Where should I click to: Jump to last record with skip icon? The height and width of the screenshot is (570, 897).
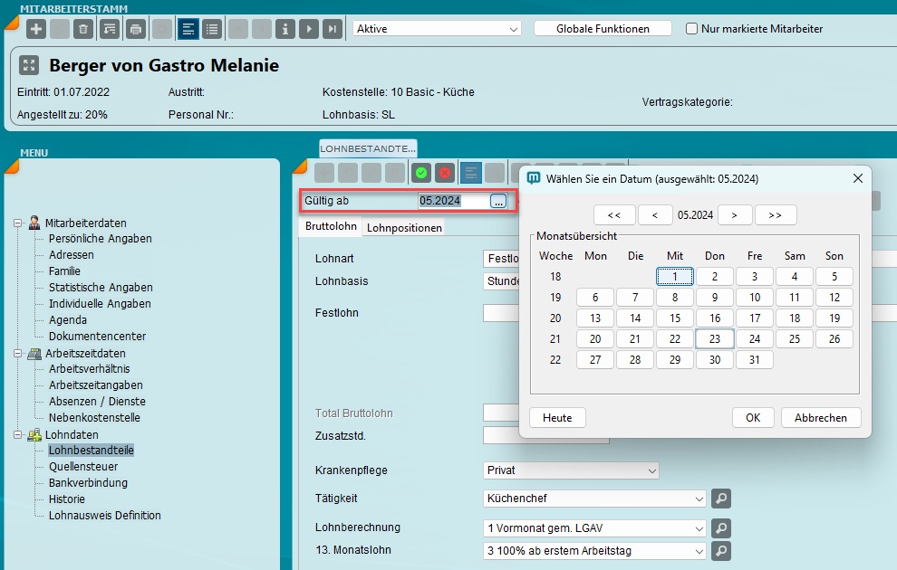click(x=333, y=29)
